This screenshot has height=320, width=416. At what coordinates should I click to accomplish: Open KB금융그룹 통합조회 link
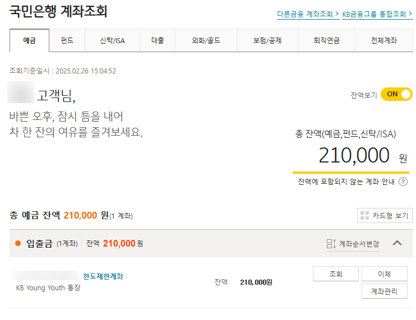pos(377,14)
